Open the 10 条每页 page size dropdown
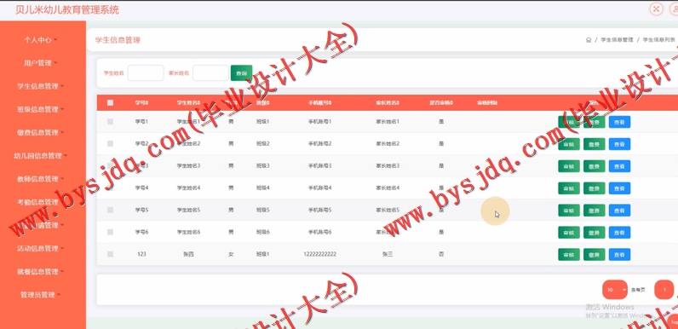 click(614, 290)
